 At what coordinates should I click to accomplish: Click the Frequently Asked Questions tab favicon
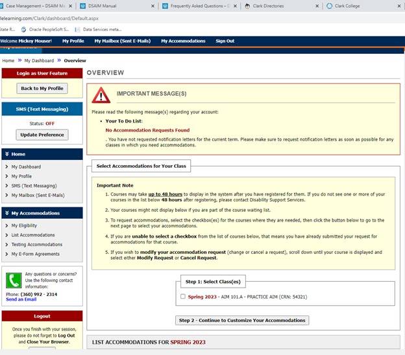tap(165, 6)
